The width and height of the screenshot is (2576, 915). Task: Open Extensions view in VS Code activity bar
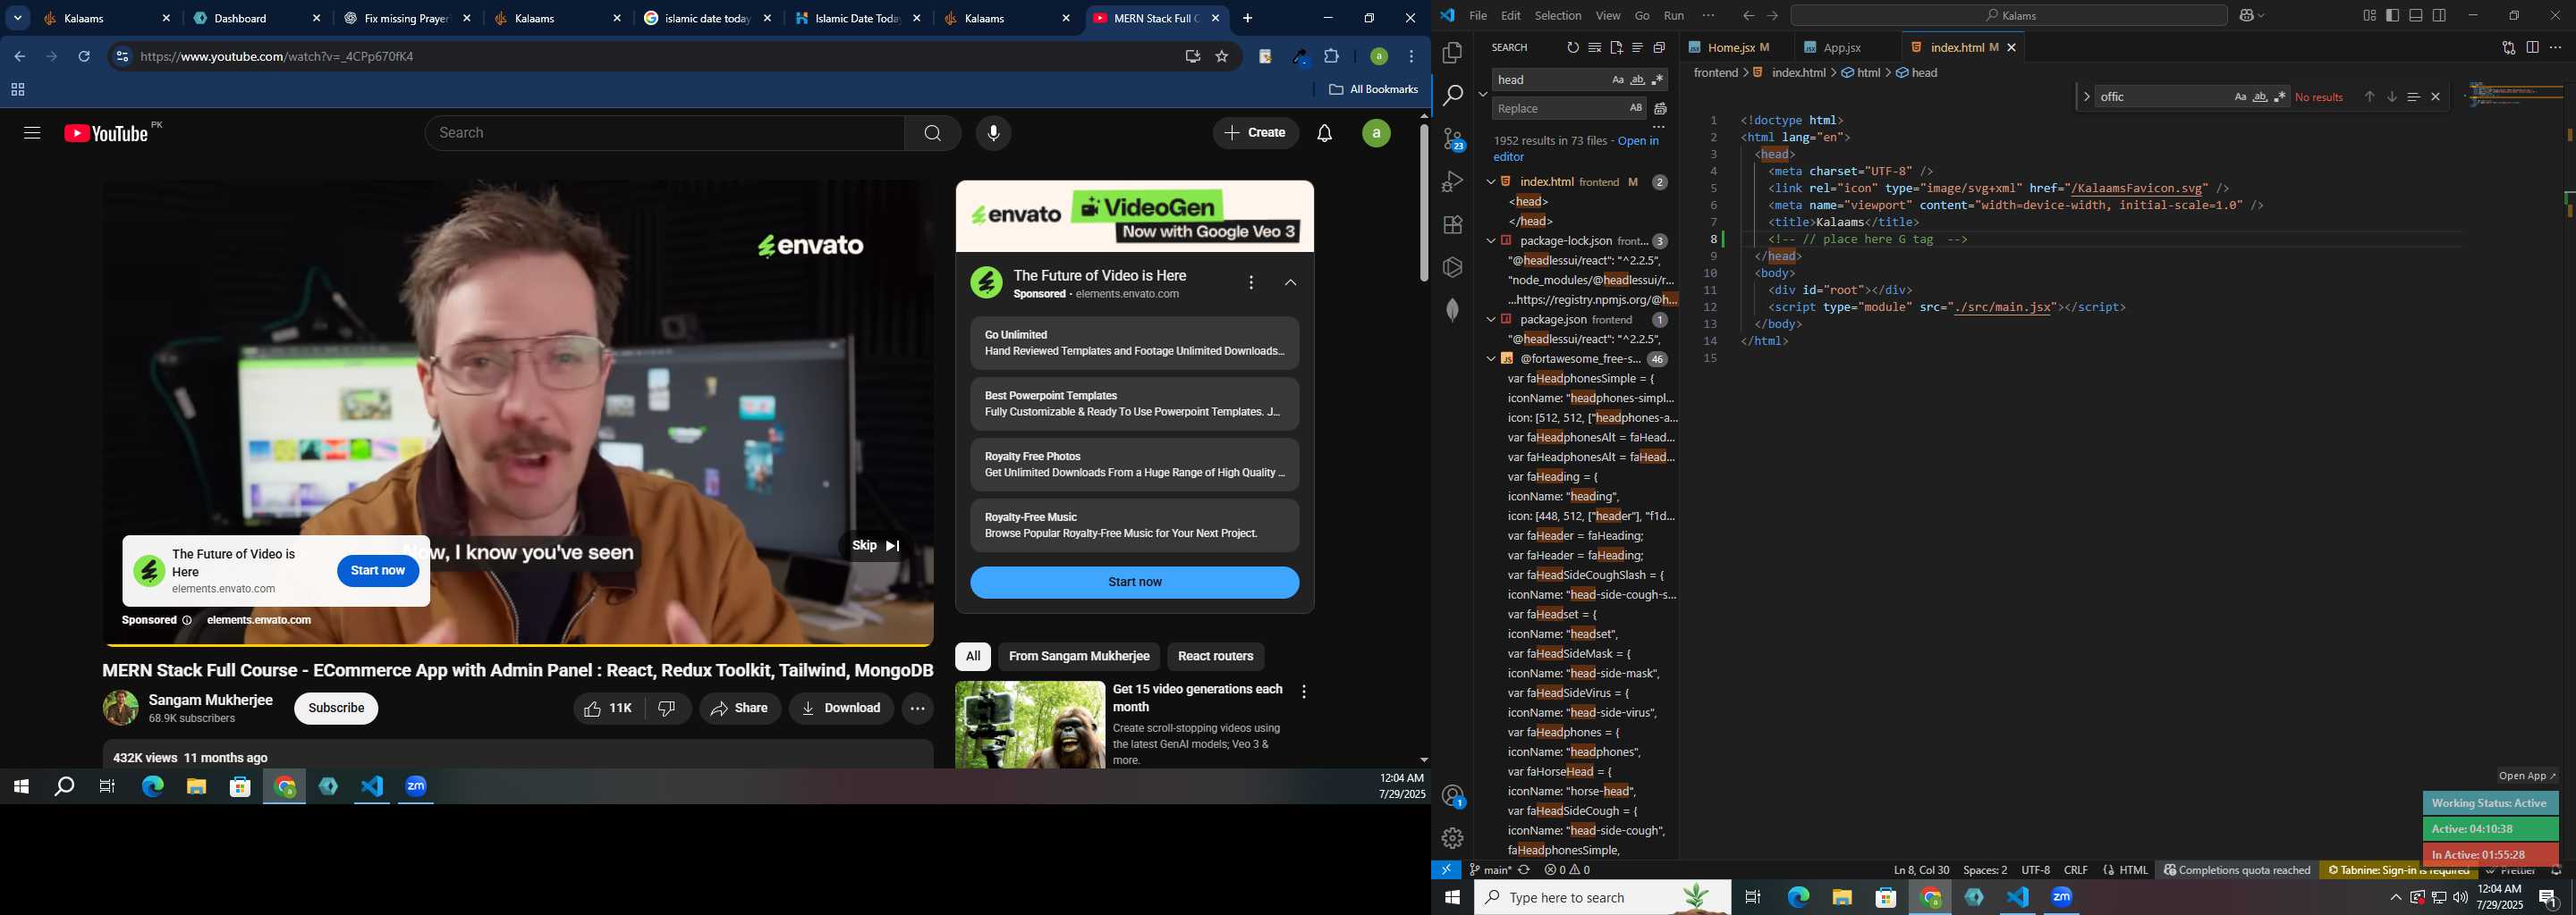click(1453, 225)
